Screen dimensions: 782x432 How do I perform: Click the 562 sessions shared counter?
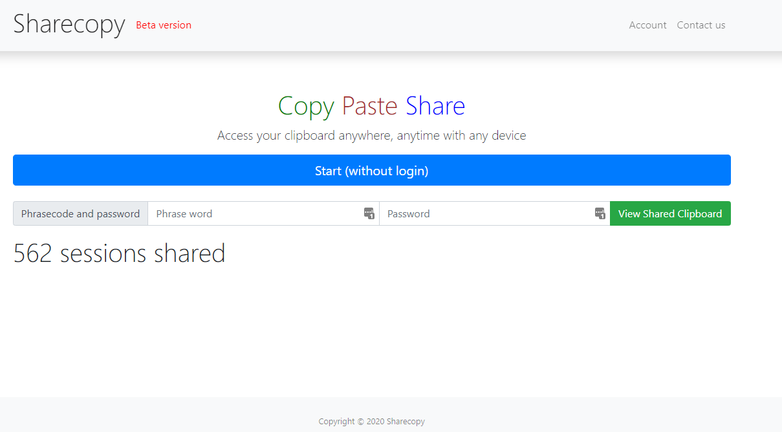coord(119,253)
